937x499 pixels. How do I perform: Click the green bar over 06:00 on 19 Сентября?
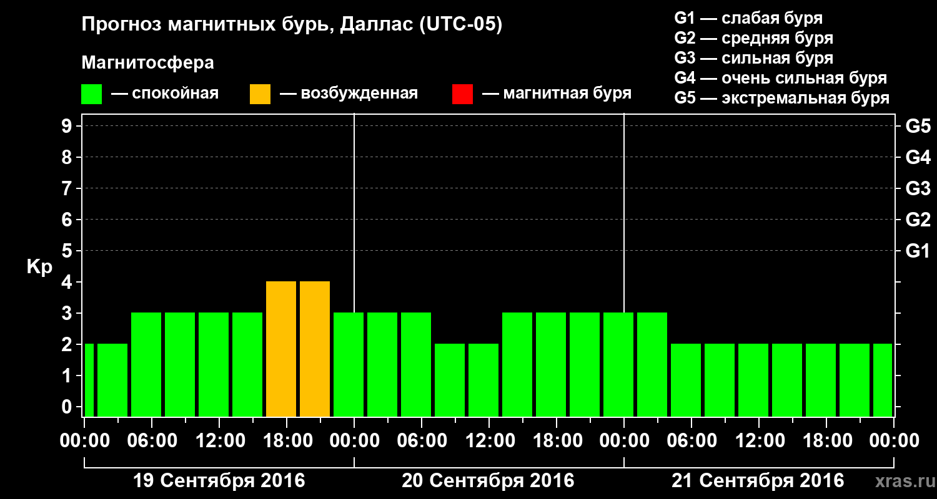point(146,364)
